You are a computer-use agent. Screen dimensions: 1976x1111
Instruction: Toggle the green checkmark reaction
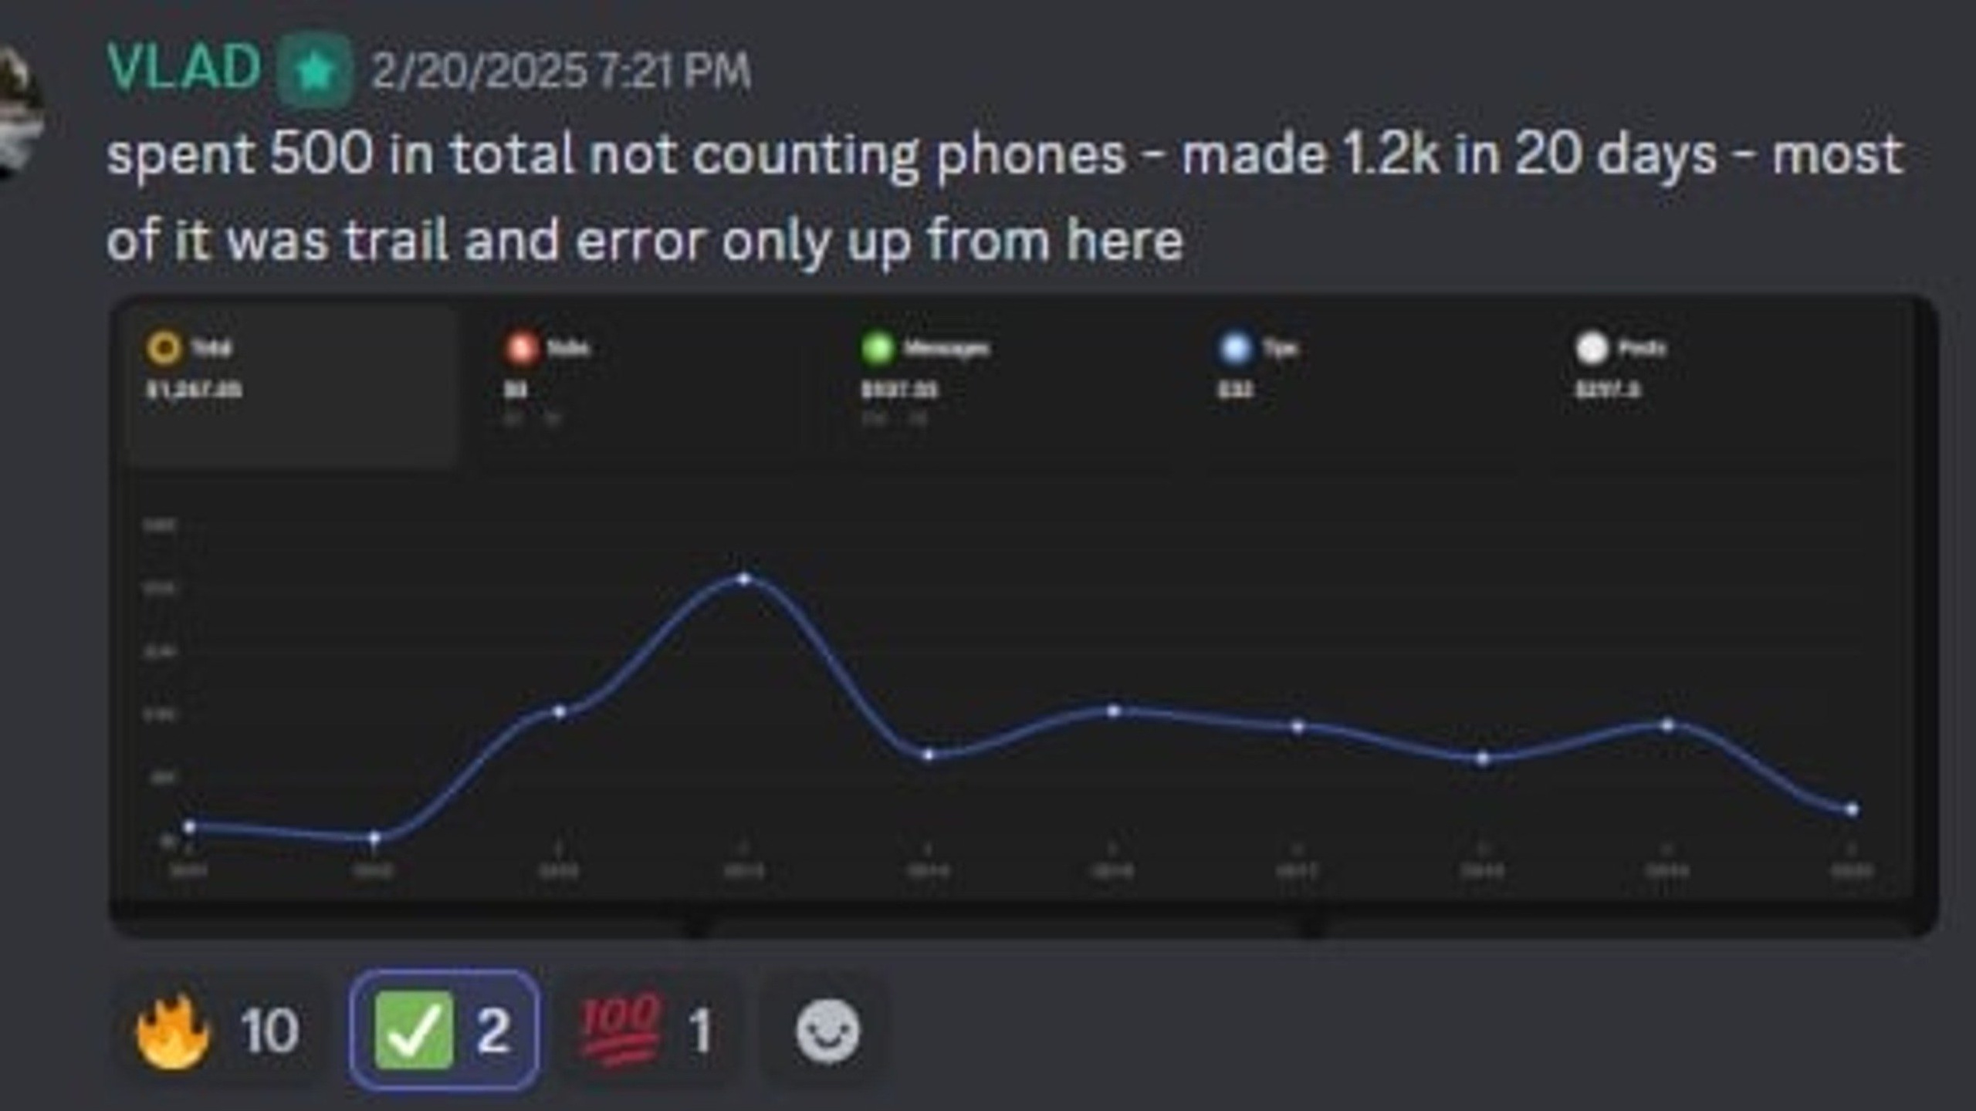click(445, 1031)
